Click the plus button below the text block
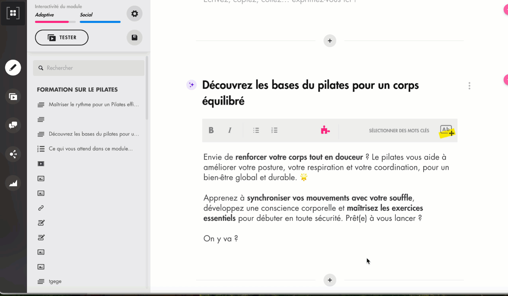Image resolution: width=508 pixels, height=296 pixels. tap(330, 280)
